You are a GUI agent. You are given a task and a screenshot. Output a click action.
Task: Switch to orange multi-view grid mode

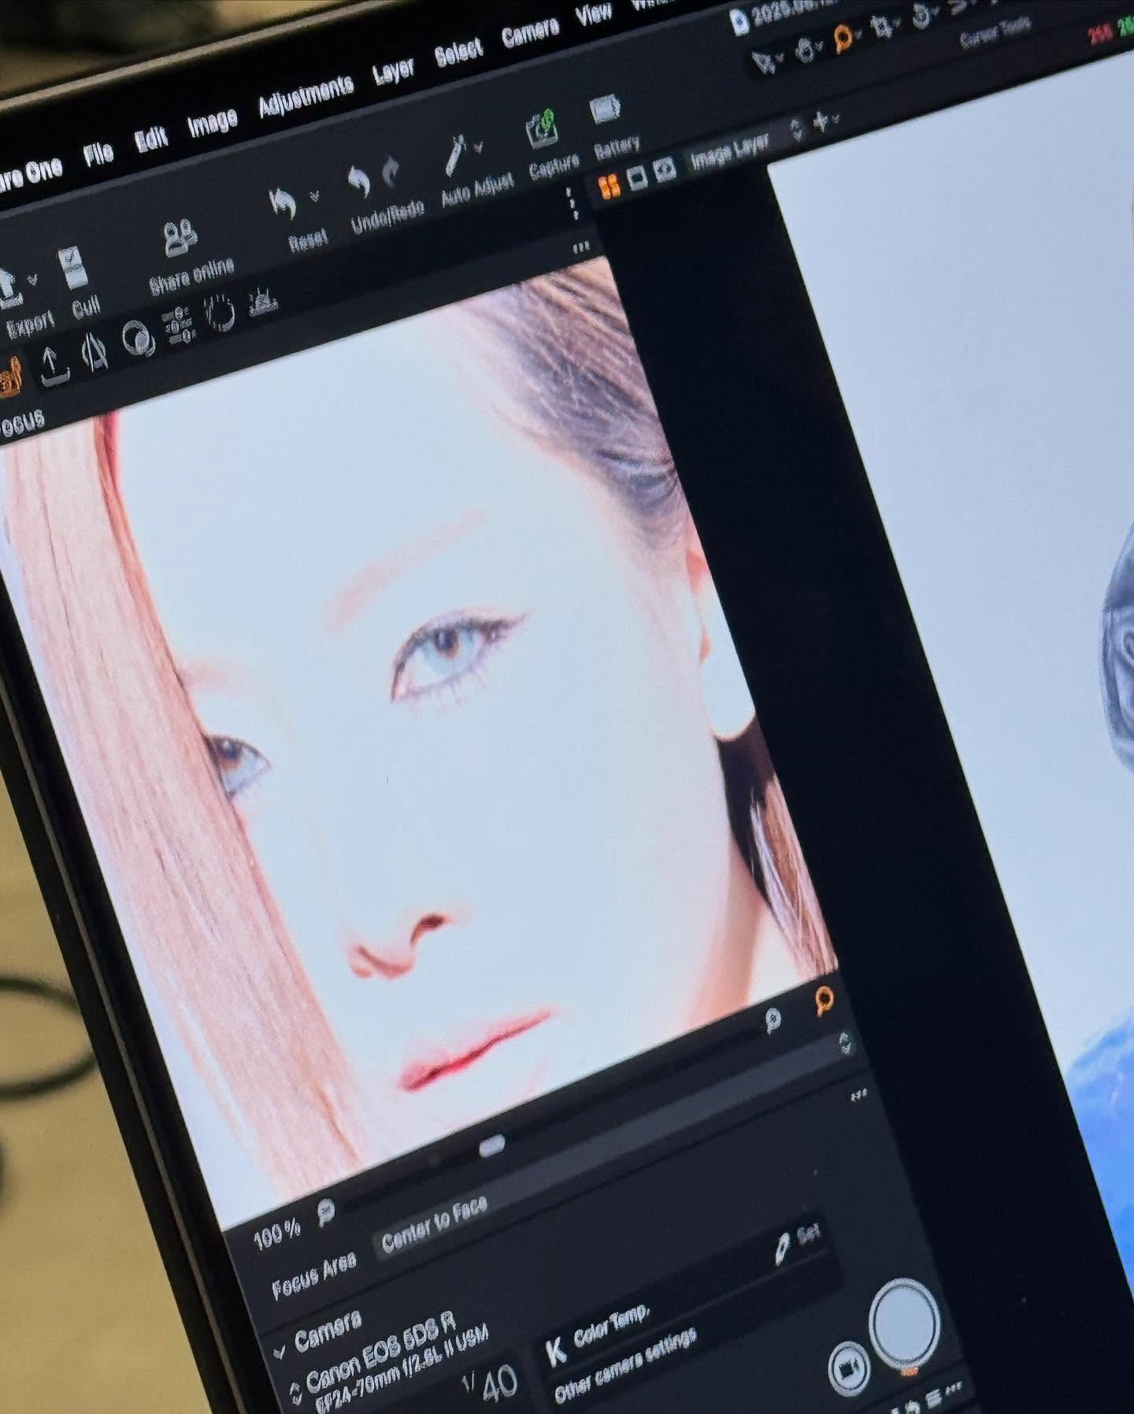[610, 186]
